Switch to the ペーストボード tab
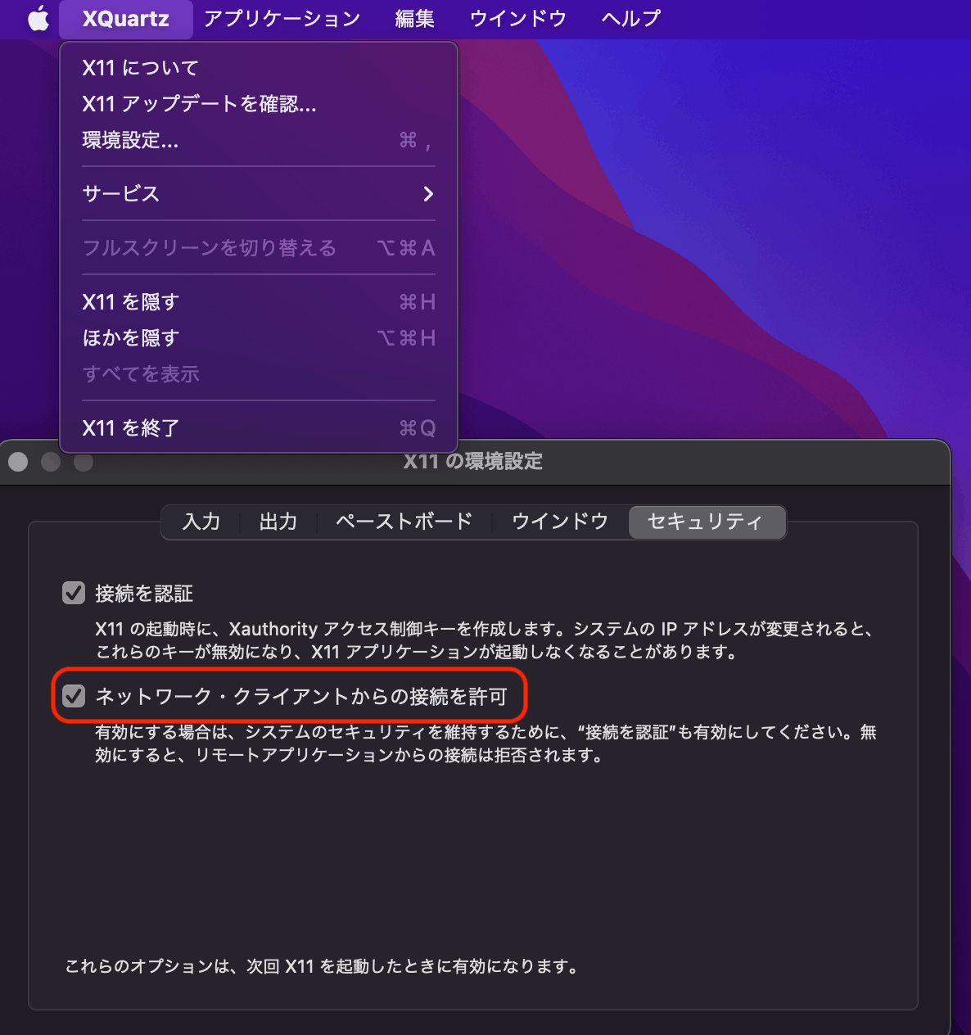 [404, 522]
